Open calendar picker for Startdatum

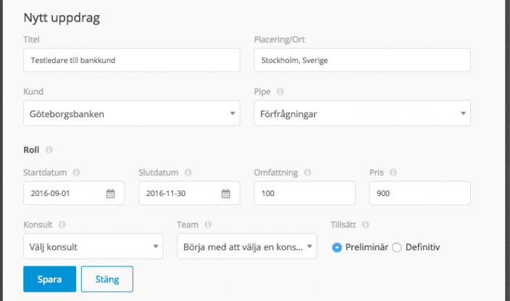111,193
